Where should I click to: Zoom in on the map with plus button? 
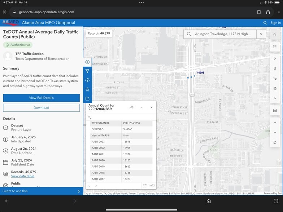click(275, 123)
